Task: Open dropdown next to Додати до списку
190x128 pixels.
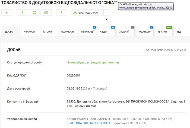Action: coord(107,12)
